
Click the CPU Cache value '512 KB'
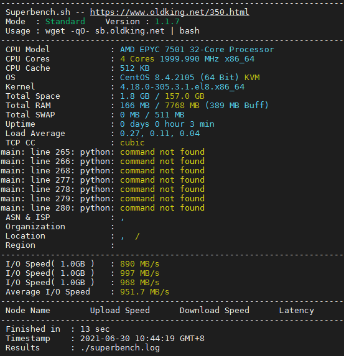(135, 68)
